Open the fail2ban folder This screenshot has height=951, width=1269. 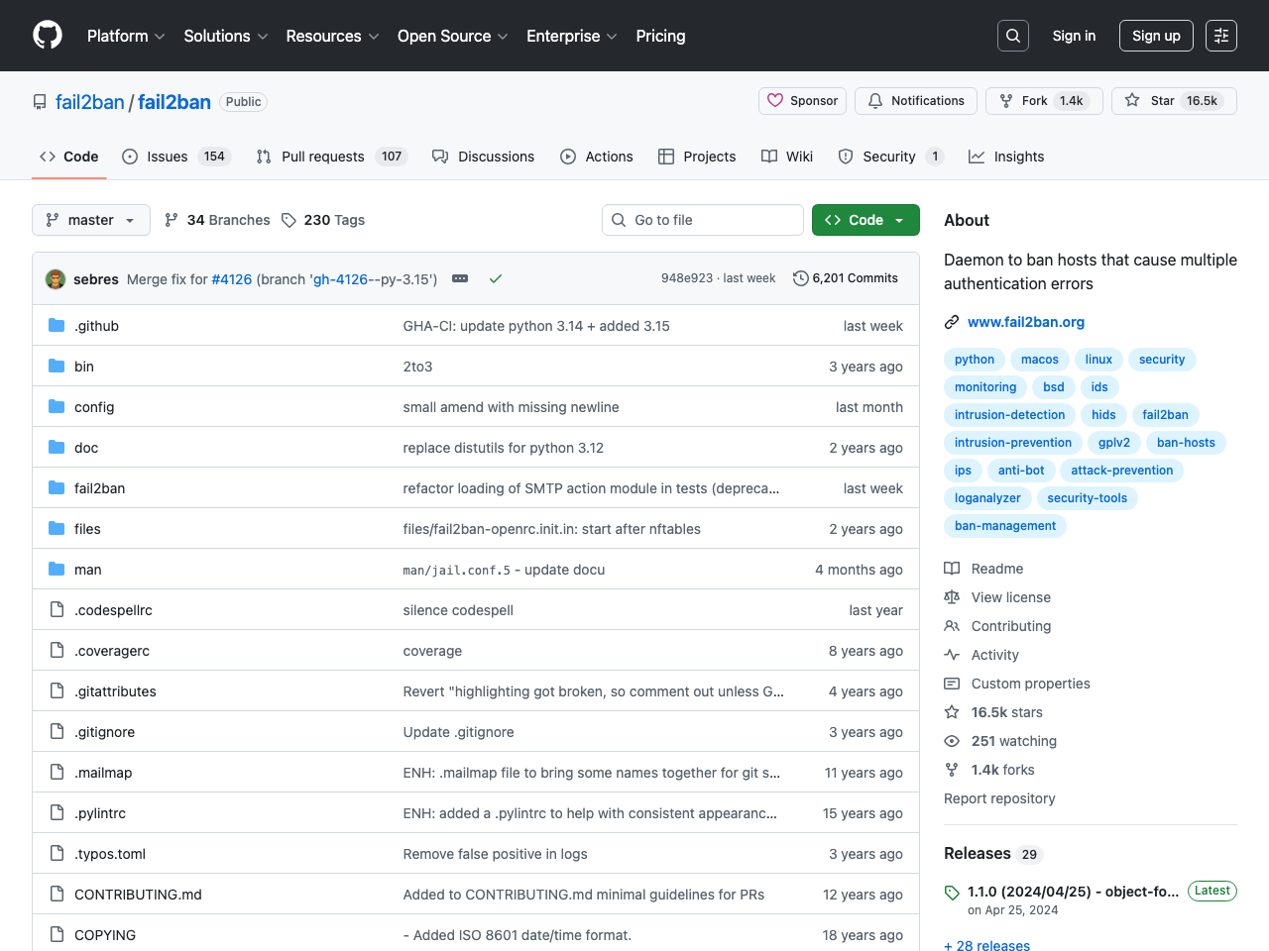(99, 488)
